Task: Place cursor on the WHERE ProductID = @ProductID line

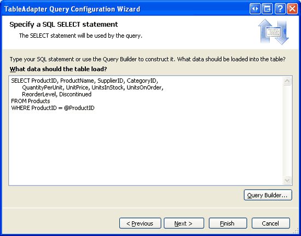Action: tap(53, 108)
